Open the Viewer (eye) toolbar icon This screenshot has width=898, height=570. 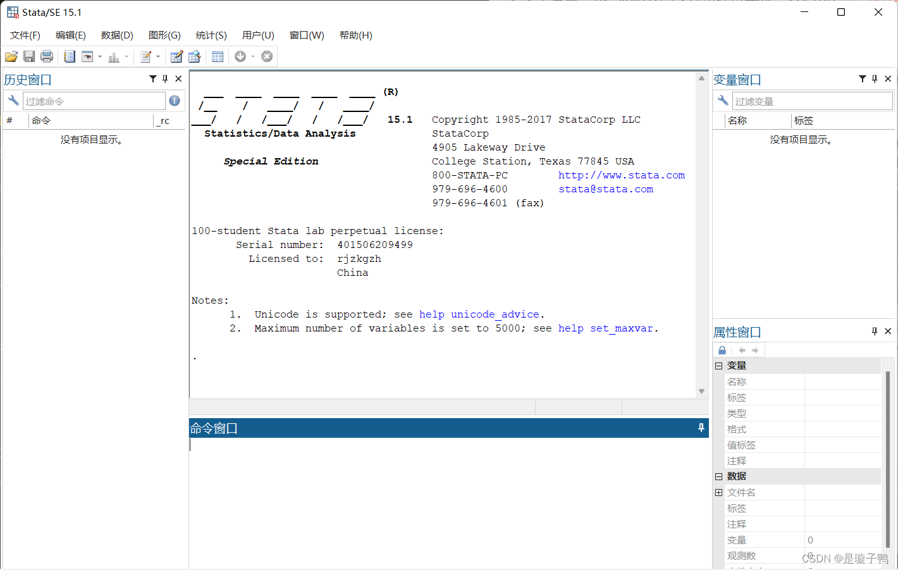point(87,57)
